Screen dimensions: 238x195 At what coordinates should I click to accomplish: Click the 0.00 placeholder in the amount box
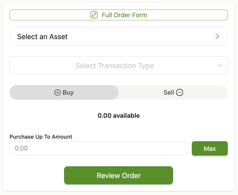(21, 148)
